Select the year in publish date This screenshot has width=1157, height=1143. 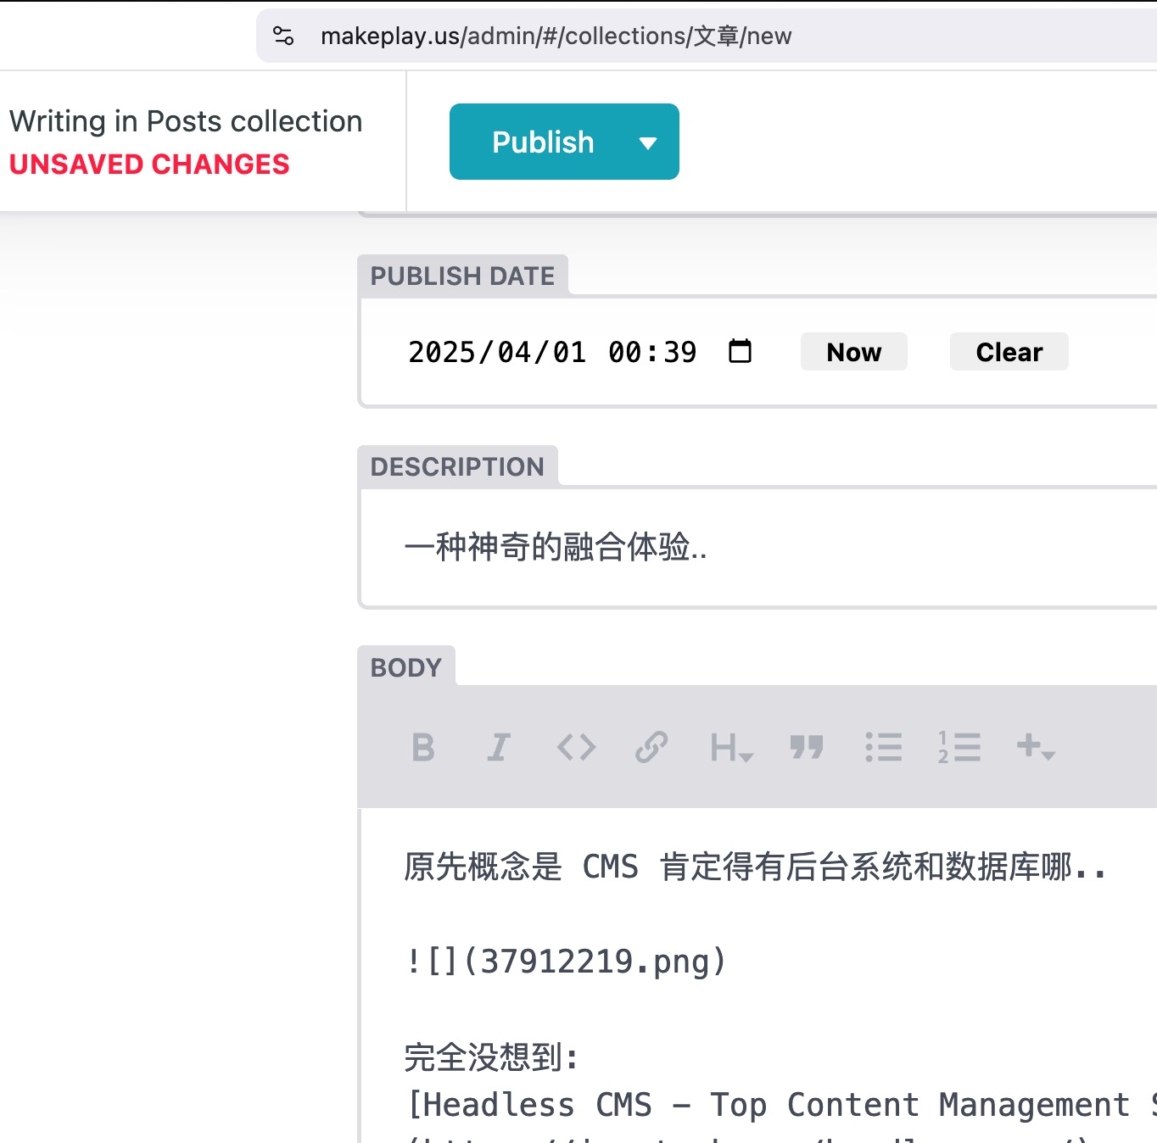[441, 352]
